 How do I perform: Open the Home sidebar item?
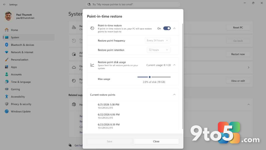point(29,30)
